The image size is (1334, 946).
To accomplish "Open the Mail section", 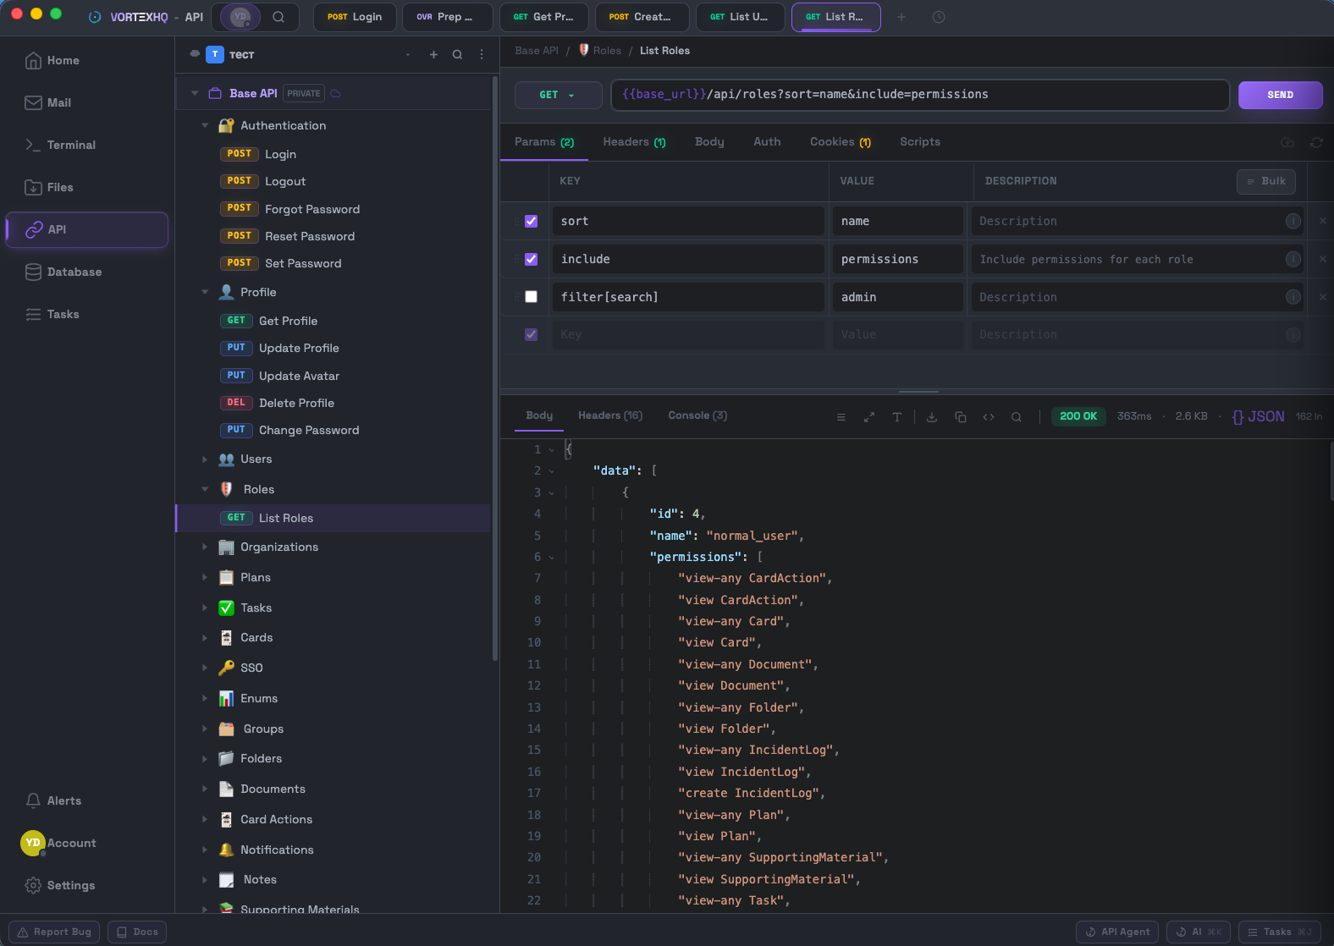I will (47, 102).
